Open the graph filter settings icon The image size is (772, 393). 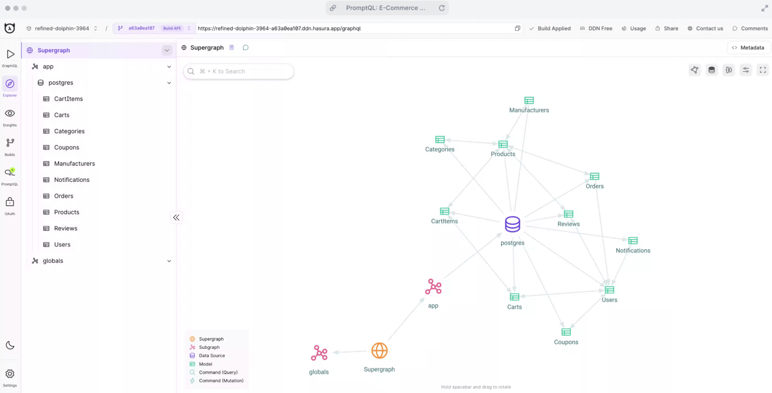pyautogui.click(x=745, y=69)
